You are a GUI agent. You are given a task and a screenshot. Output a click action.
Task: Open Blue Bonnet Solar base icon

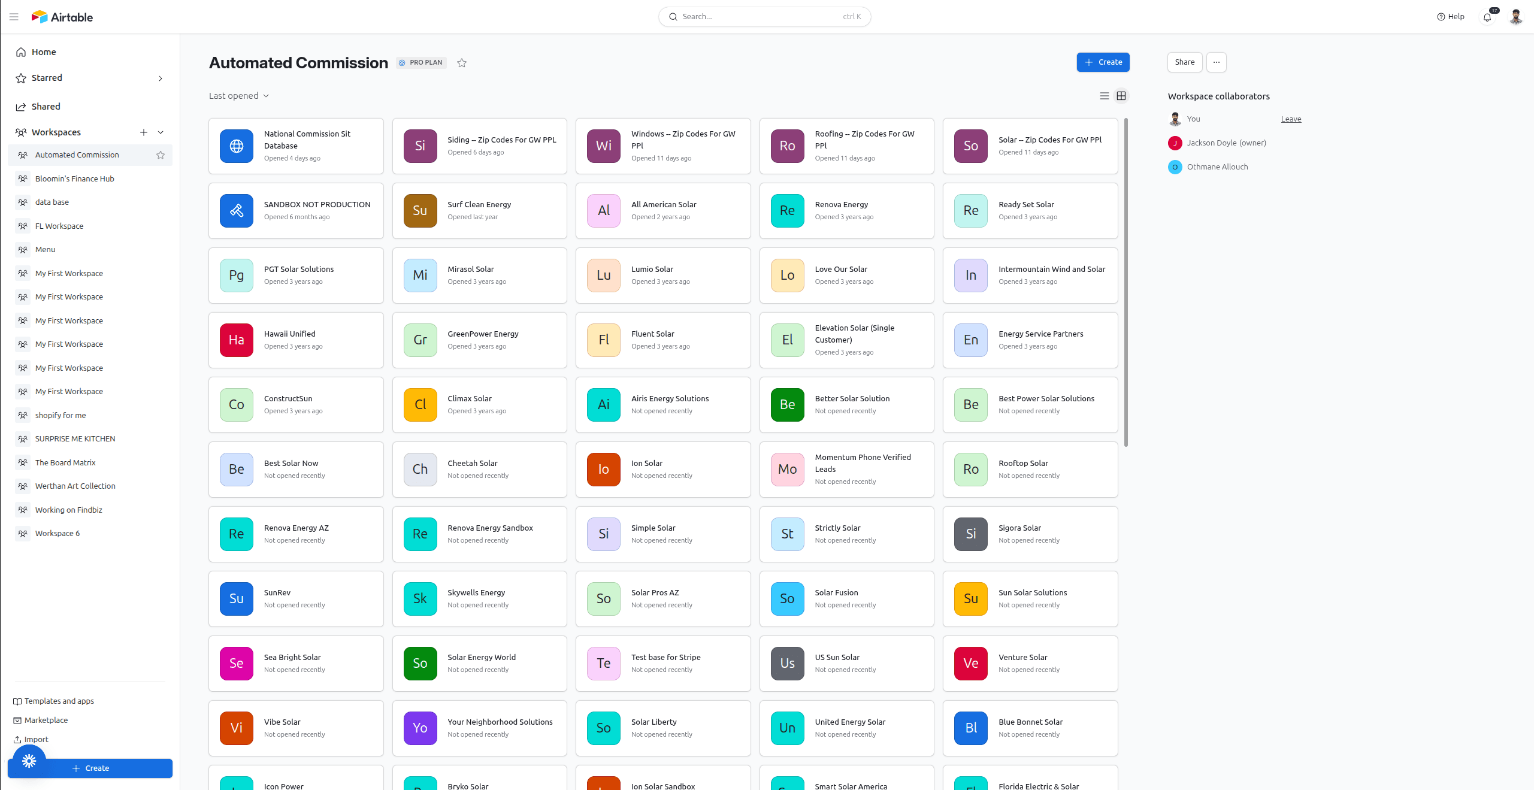(x=971, y=728)
